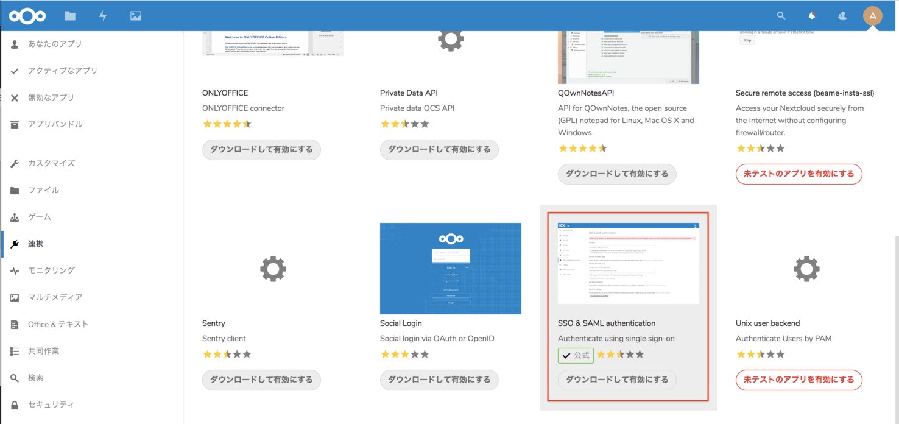Click the gear placeholder of Sentry app
Screen dimensions: 899x424
pos(272,269)
